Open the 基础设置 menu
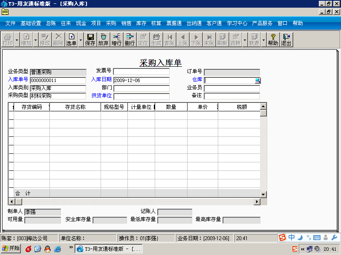The image size is (341, 255). tap(31, 23)
